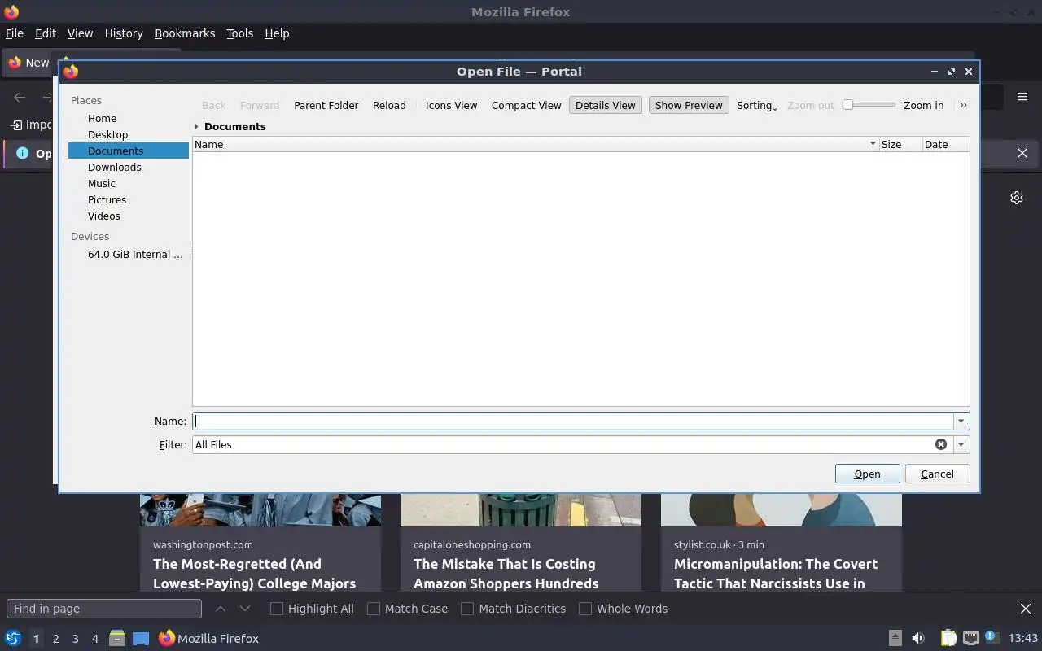The image size is (1042, 651).
Task: Select Home in Places
Action: [x=129, y=118]
